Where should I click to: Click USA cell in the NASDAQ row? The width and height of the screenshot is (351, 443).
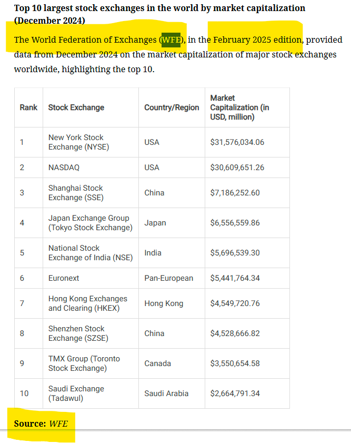[172, 168]
